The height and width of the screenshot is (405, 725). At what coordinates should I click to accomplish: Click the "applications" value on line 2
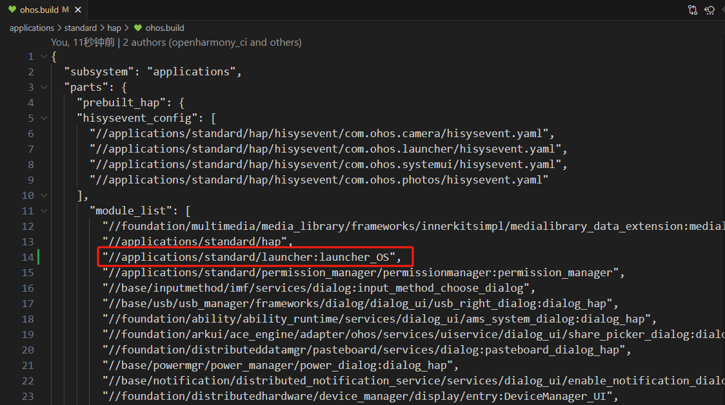(x=192, y=72)
